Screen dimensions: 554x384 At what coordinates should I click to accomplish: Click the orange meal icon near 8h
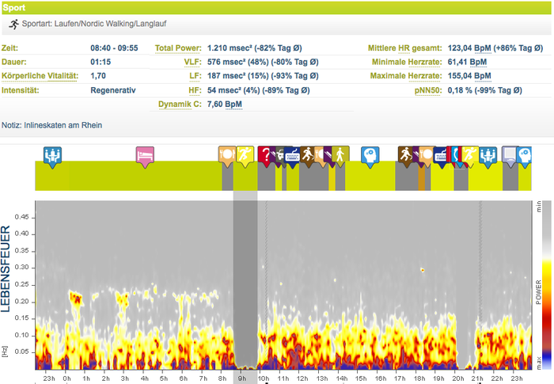[226, 154]
